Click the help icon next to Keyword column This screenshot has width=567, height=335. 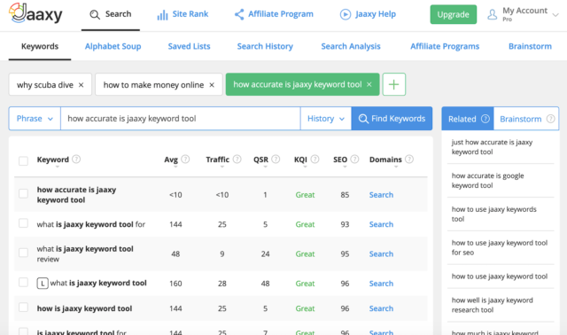pos(76,159)
